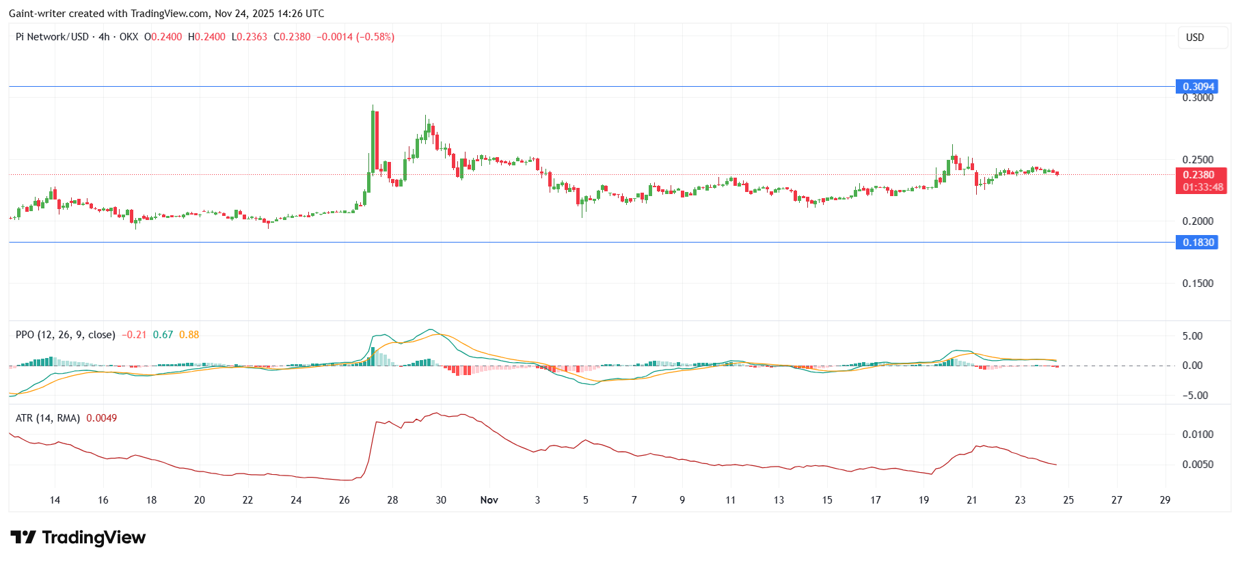Select the 0.3094 price line label

point(1198,87)
